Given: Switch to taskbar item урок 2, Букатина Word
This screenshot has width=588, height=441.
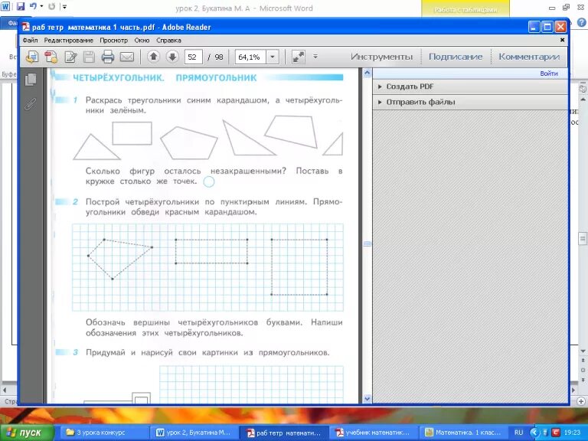Looking at the screenshot, I should point(194,433).
